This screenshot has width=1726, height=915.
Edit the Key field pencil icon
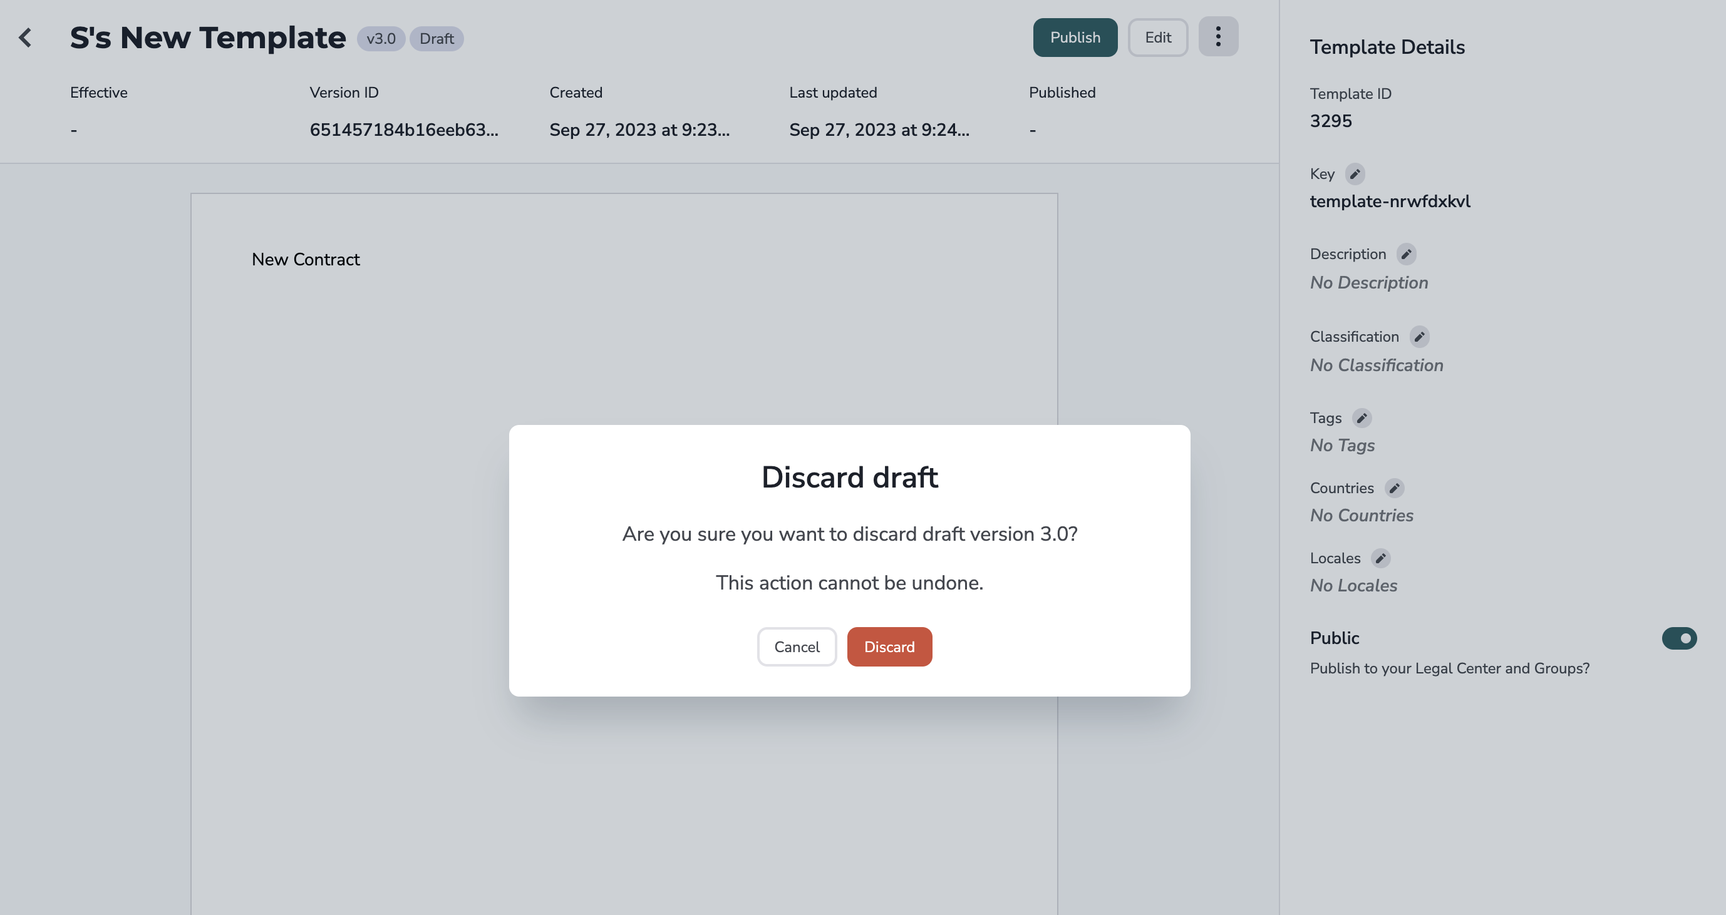[1355, 174]
